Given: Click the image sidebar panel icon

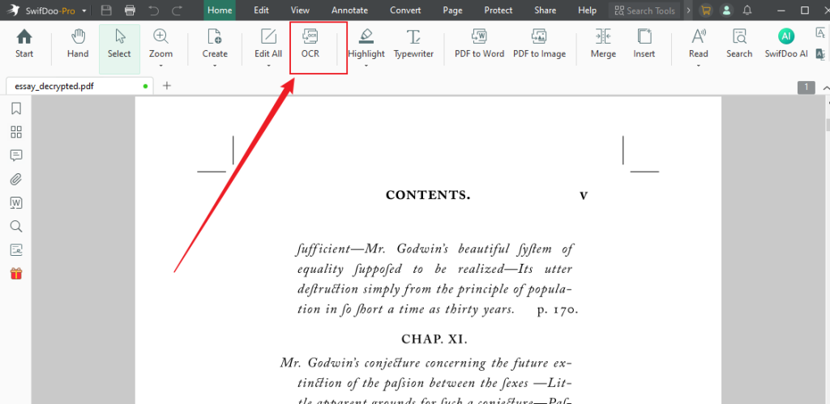Looking at the screenshot, I should (x=16, y=249).
